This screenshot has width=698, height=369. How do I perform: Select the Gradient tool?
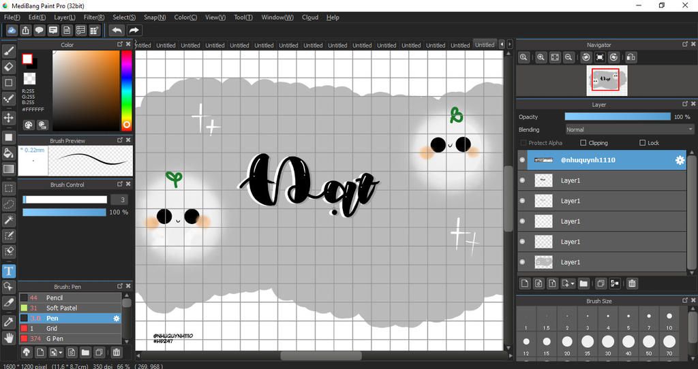[8, 169]
